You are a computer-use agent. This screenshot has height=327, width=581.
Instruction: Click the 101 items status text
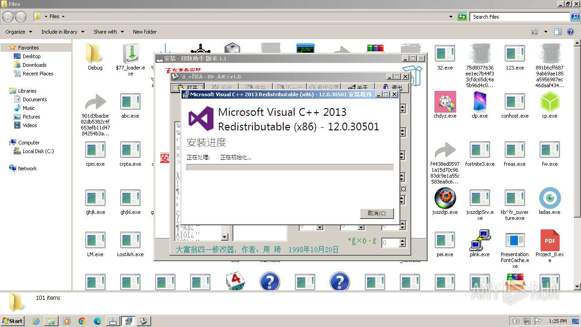pyautogui.click(x=48, y=298)
